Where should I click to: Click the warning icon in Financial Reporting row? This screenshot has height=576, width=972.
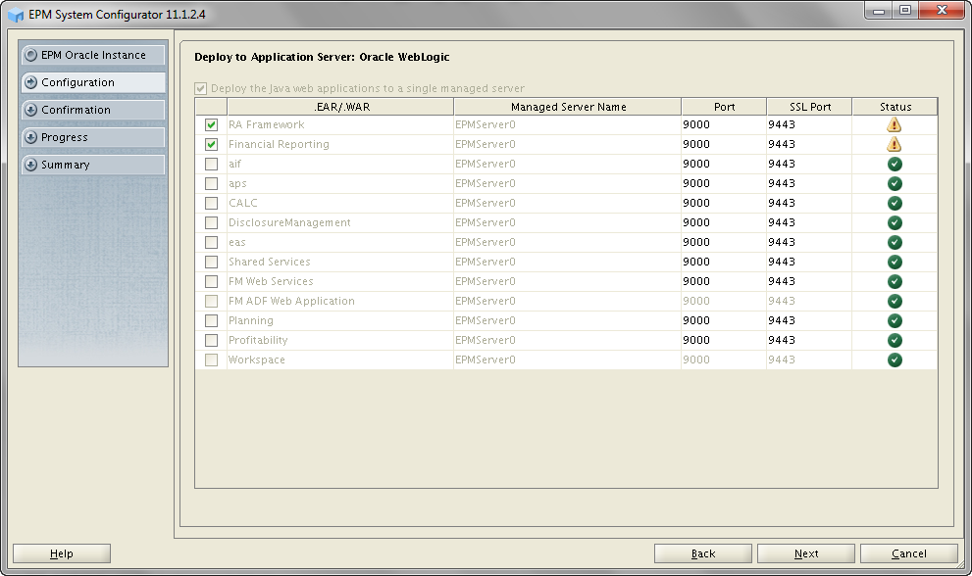tap(894, 144)
